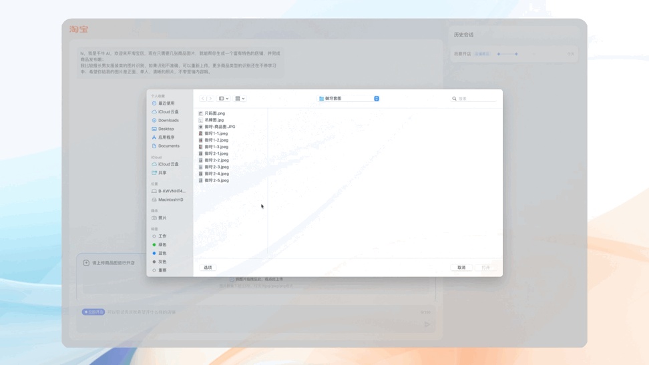Select 最近使用 in the sidebar

[166, 103]
